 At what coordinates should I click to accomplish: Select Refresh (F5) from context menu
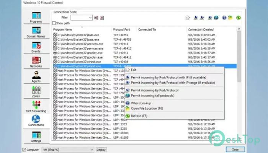(174, 116)
